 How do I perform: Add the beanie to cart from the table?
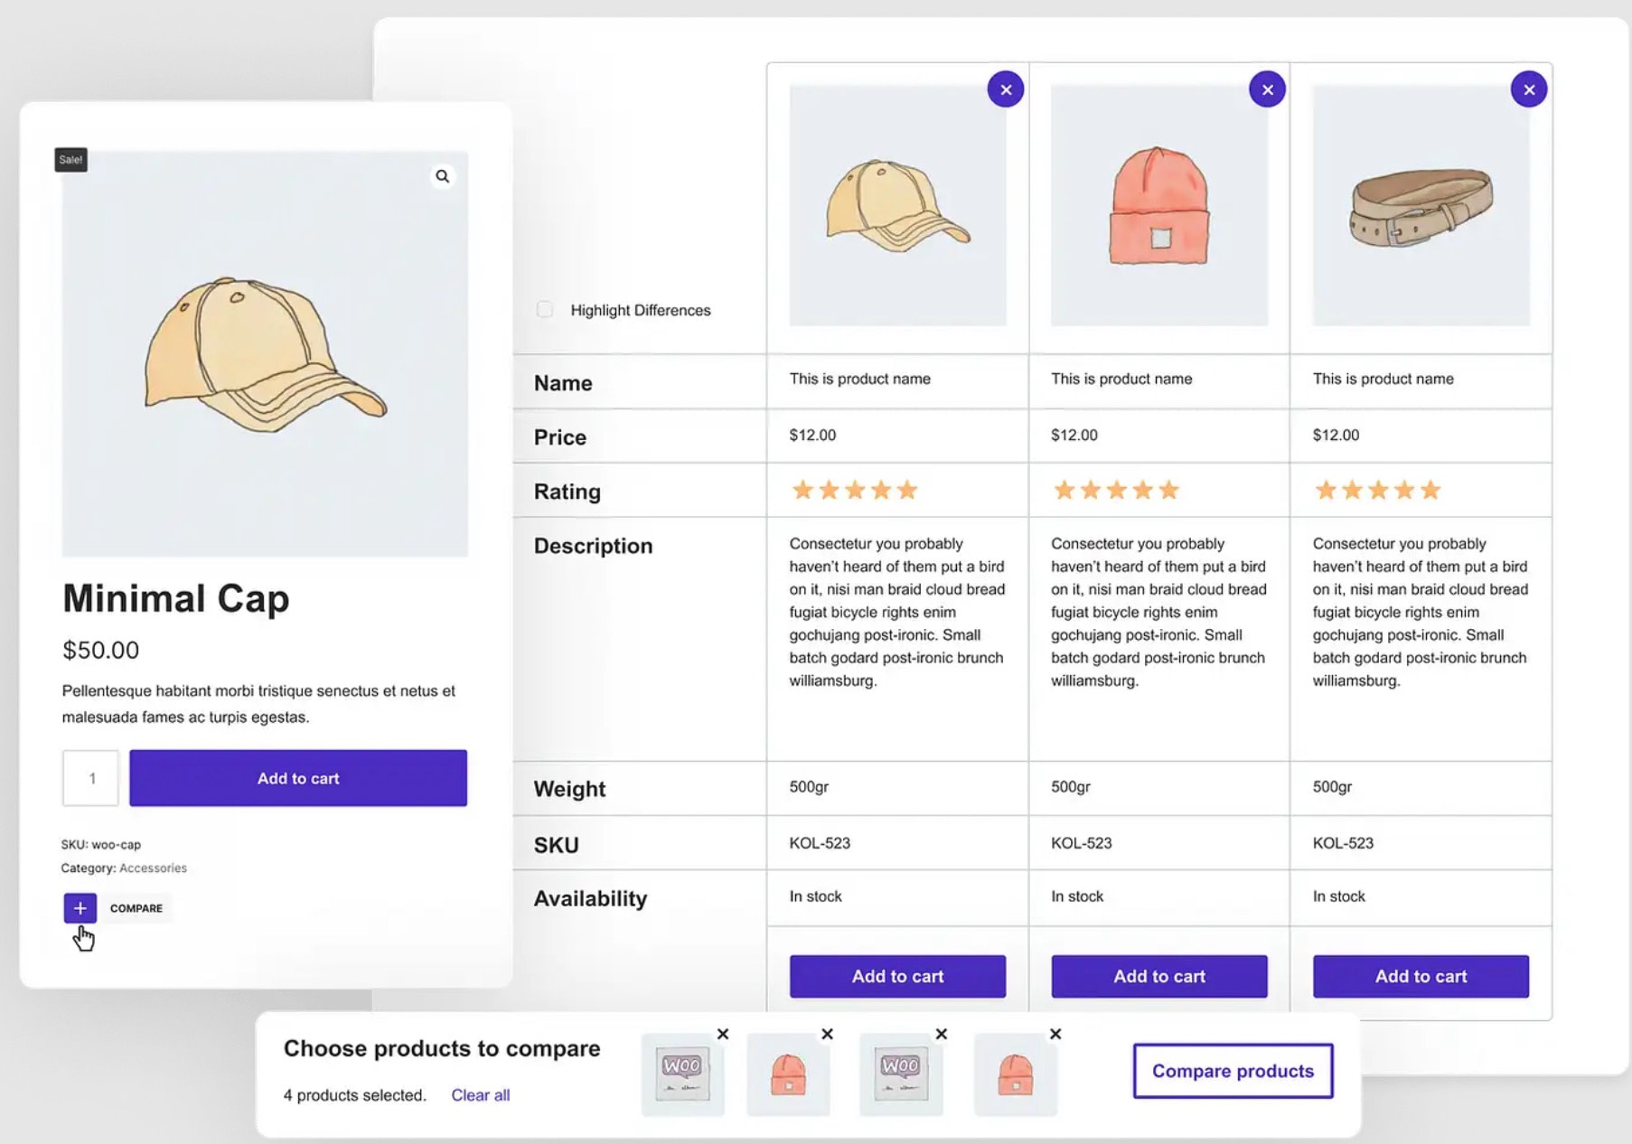1158,976
